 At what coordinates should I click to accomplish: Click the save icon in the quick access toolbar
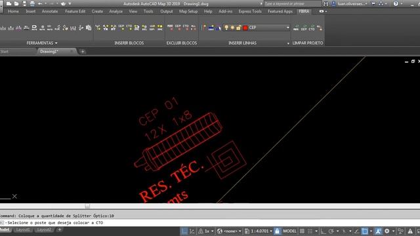24,4
